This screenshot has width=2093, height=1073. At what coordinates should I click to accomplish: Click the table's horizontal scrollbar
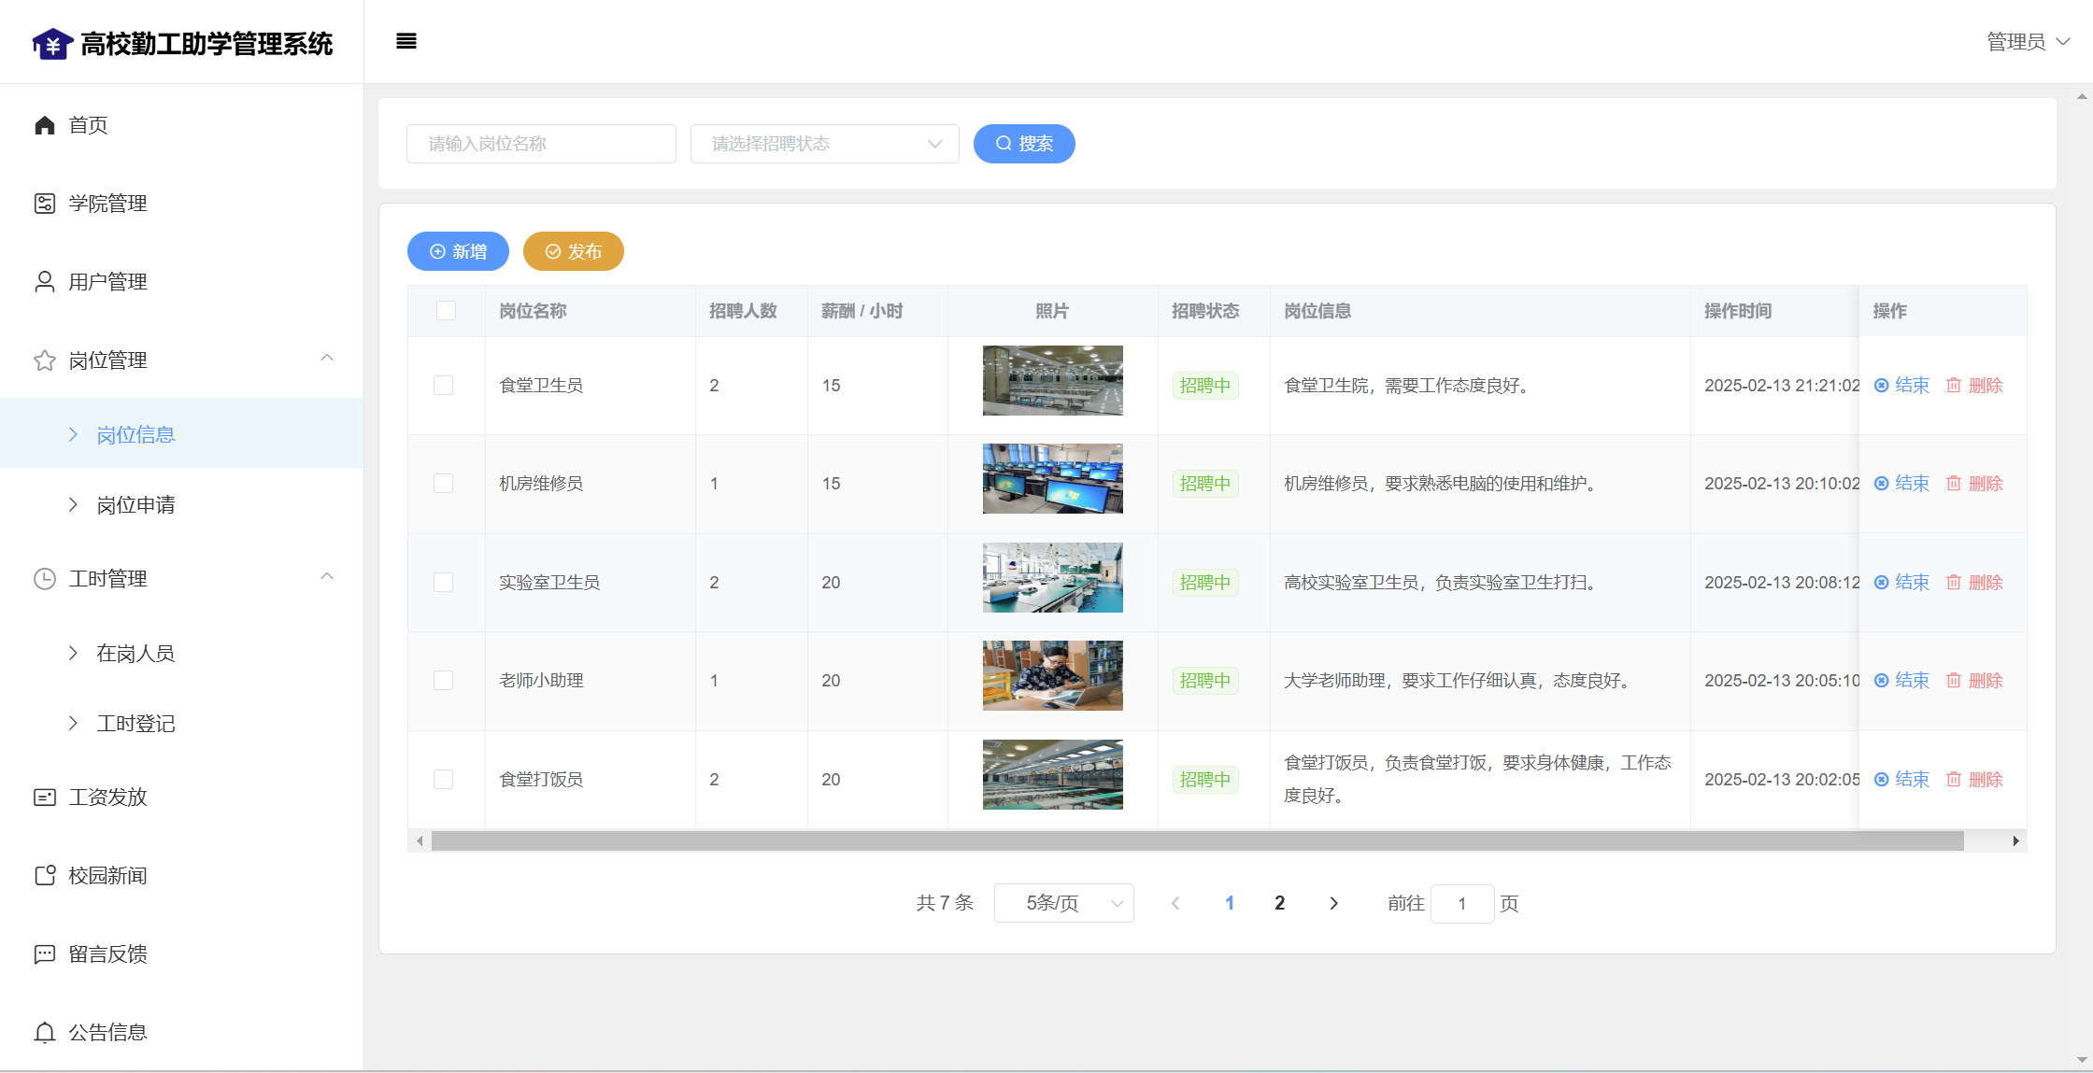click(1196, 841)
